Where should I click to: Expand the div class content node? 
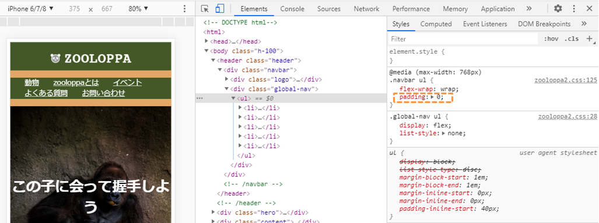(213, 221)
